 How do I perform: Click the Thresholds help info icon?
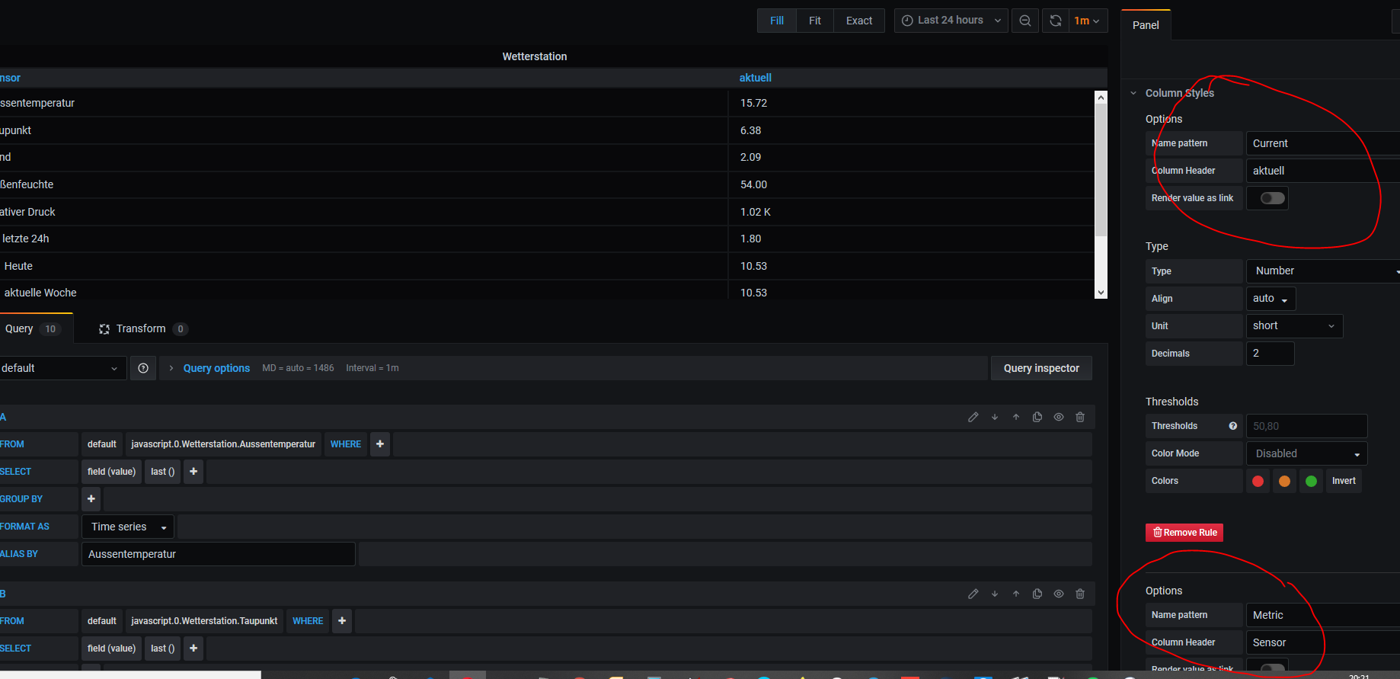1232,426
